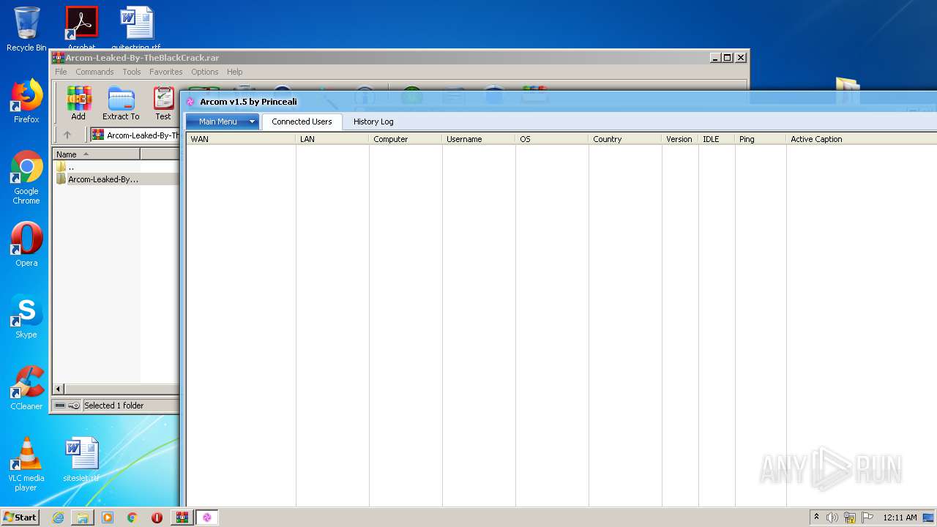This screenshot has height=527, width=937.
Task: Click the WinRAR Add toolbar icon
Action: pyautogui.click(x=78, y=103)
